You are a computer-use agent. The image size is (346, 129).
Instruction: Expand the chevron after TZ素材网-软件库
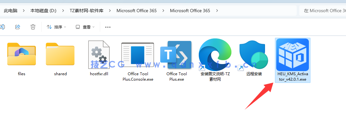[110, 11]
